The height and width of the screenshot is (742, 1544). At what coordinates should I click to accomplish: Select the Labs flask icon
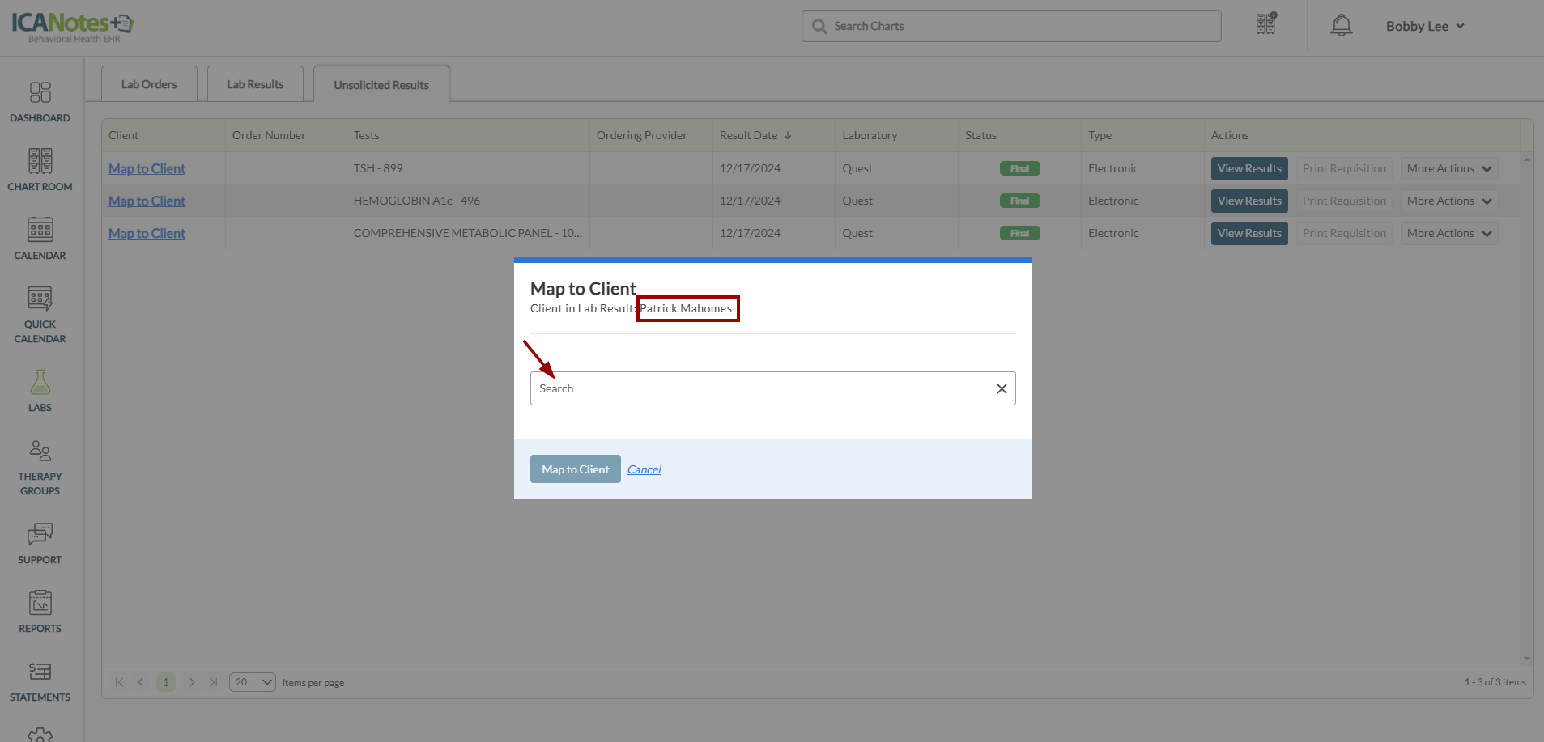pos(40,391)
